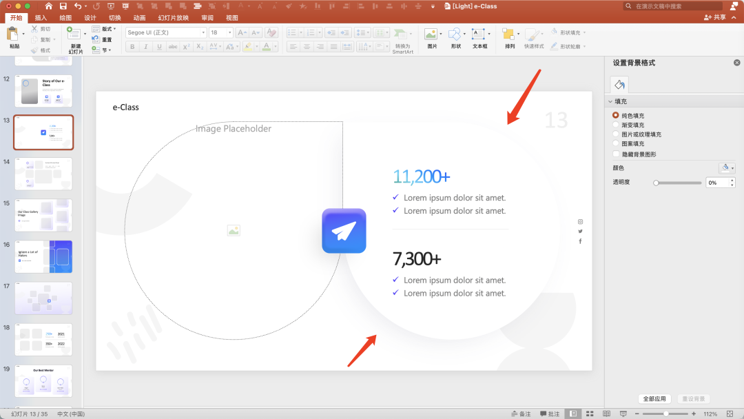Screen dimensions: 744x419
Task: Click the status bar zoom slider
Action: coord(665,413)
